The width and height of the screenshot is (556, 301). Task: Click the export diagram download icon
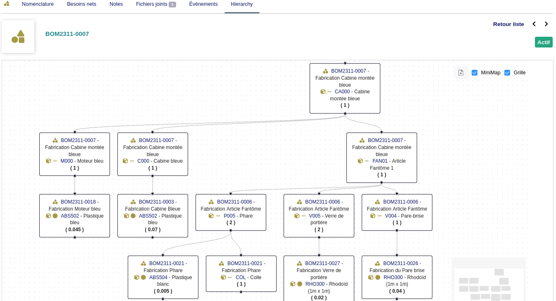coord(461,73)
